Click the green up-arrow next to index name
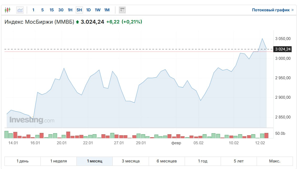The image size is (300, 169). (77, 22)
